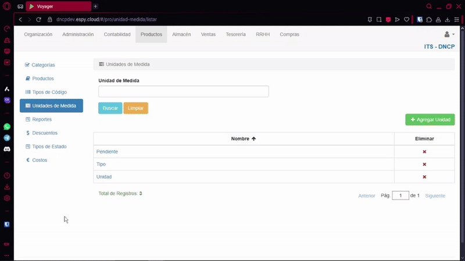This screenshot has width=465, height=261.
Task: Open the Productos menu
Action: click(151, 34)
